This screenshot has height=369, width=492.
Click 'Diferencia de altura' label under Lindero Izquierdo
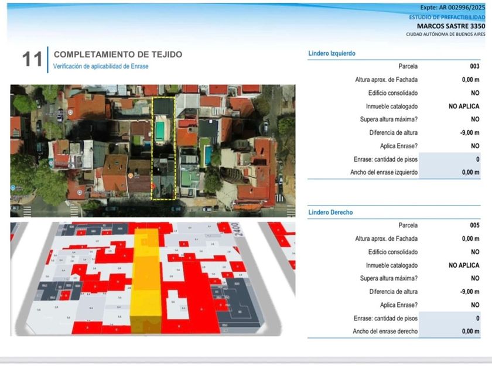tap(393, 133)
